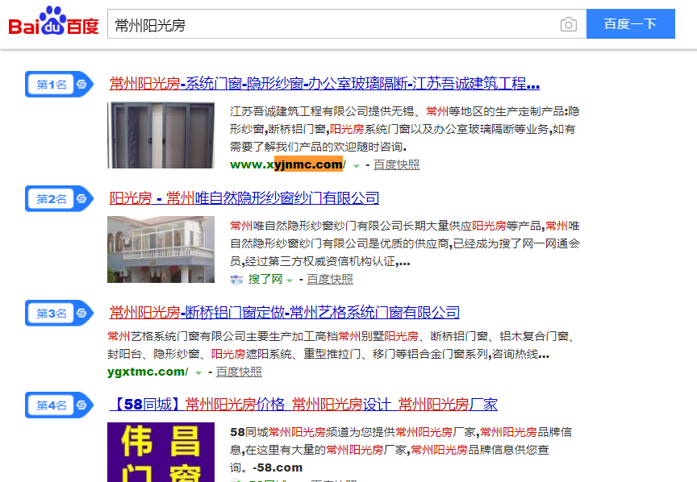Click the 第4名 rank badge
The image size is (697, 482).
(x=59, y=405)
